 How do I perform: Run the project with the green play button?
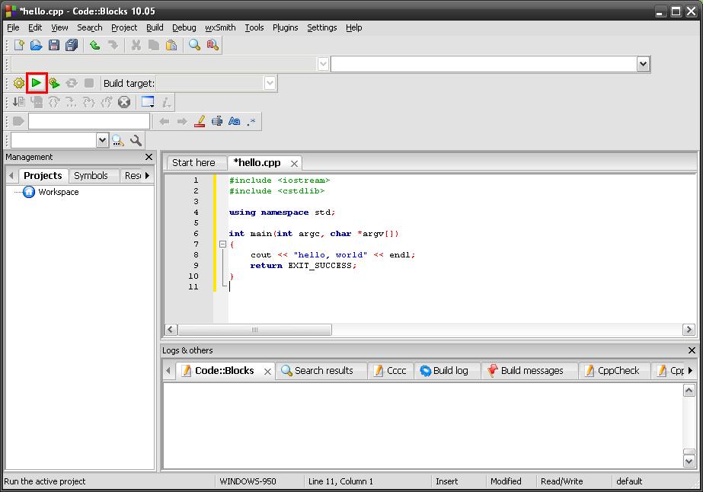click(36, 83)
